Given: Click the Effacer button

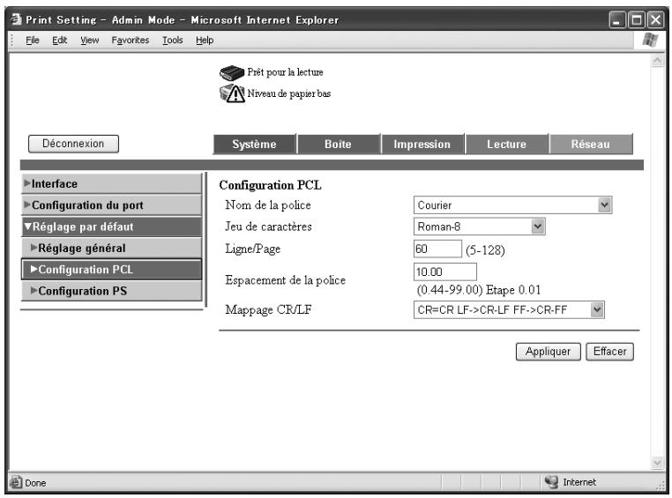Looking at the screenshot, I should (x=610, y=352).
